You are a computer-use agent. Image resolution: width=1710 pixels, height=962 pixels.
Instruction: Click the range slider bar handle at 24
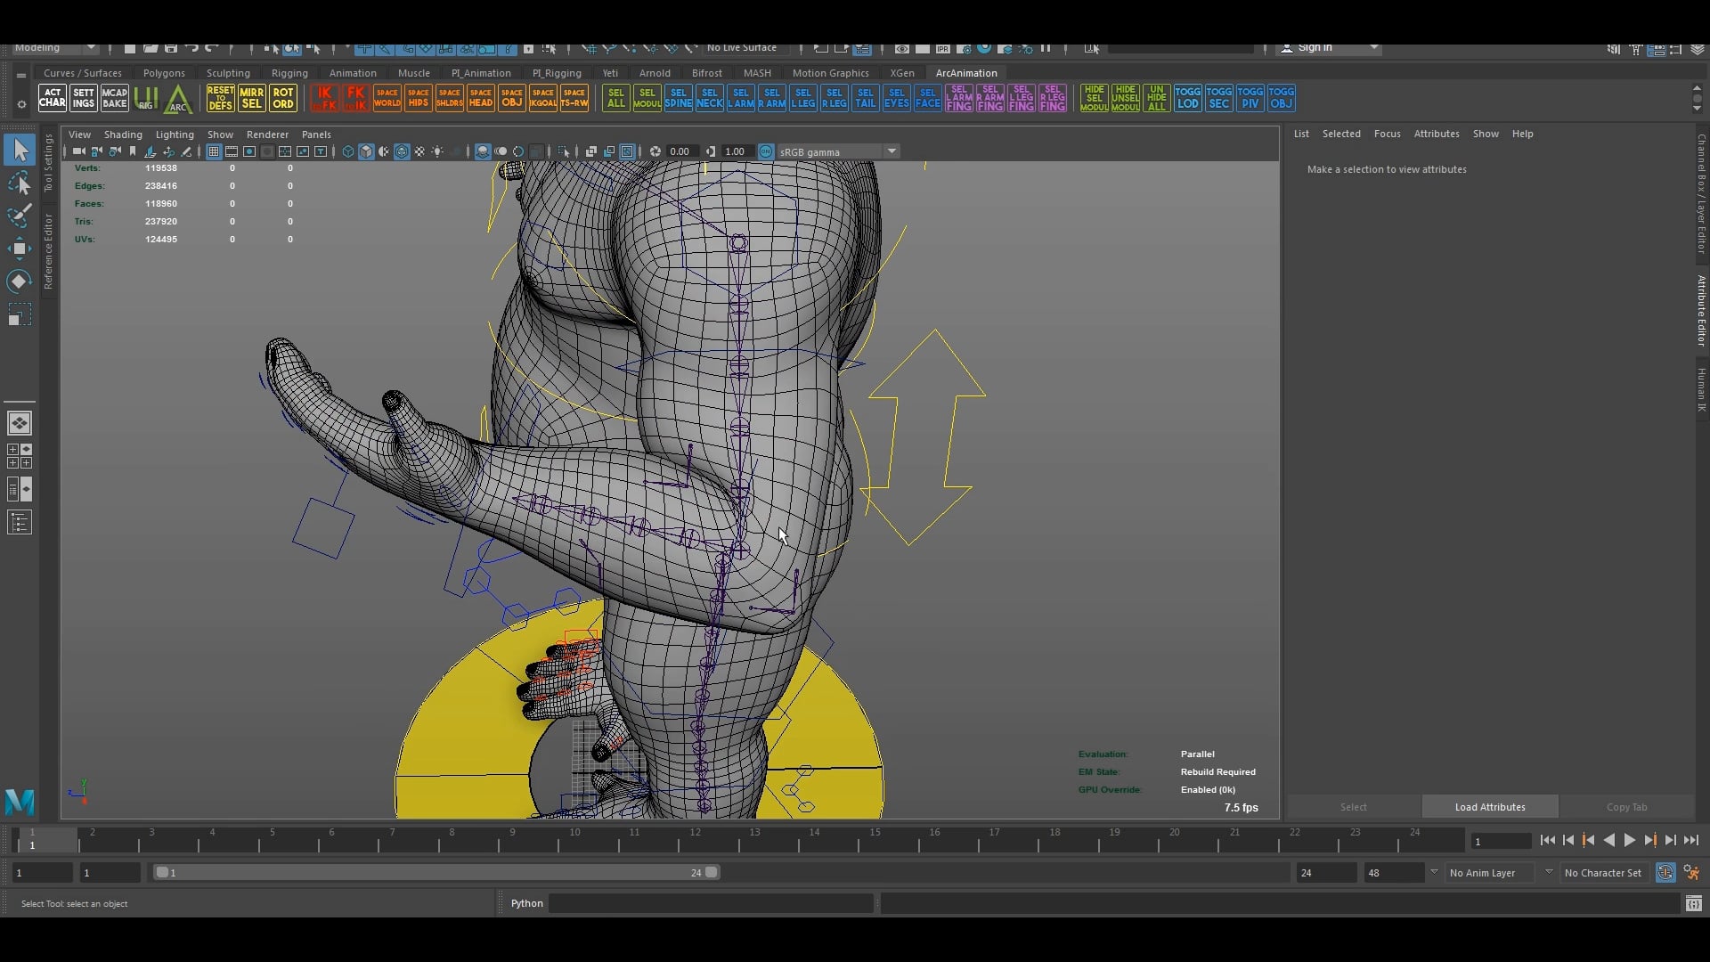(711, 873)
